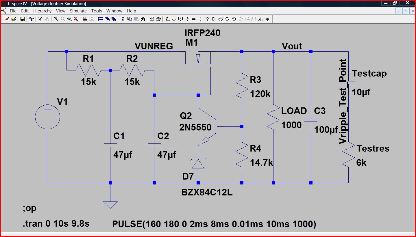Viewport: 416px width, 237px height.
Task: Cut selection with the scissors icon
Action: point(123,19)
